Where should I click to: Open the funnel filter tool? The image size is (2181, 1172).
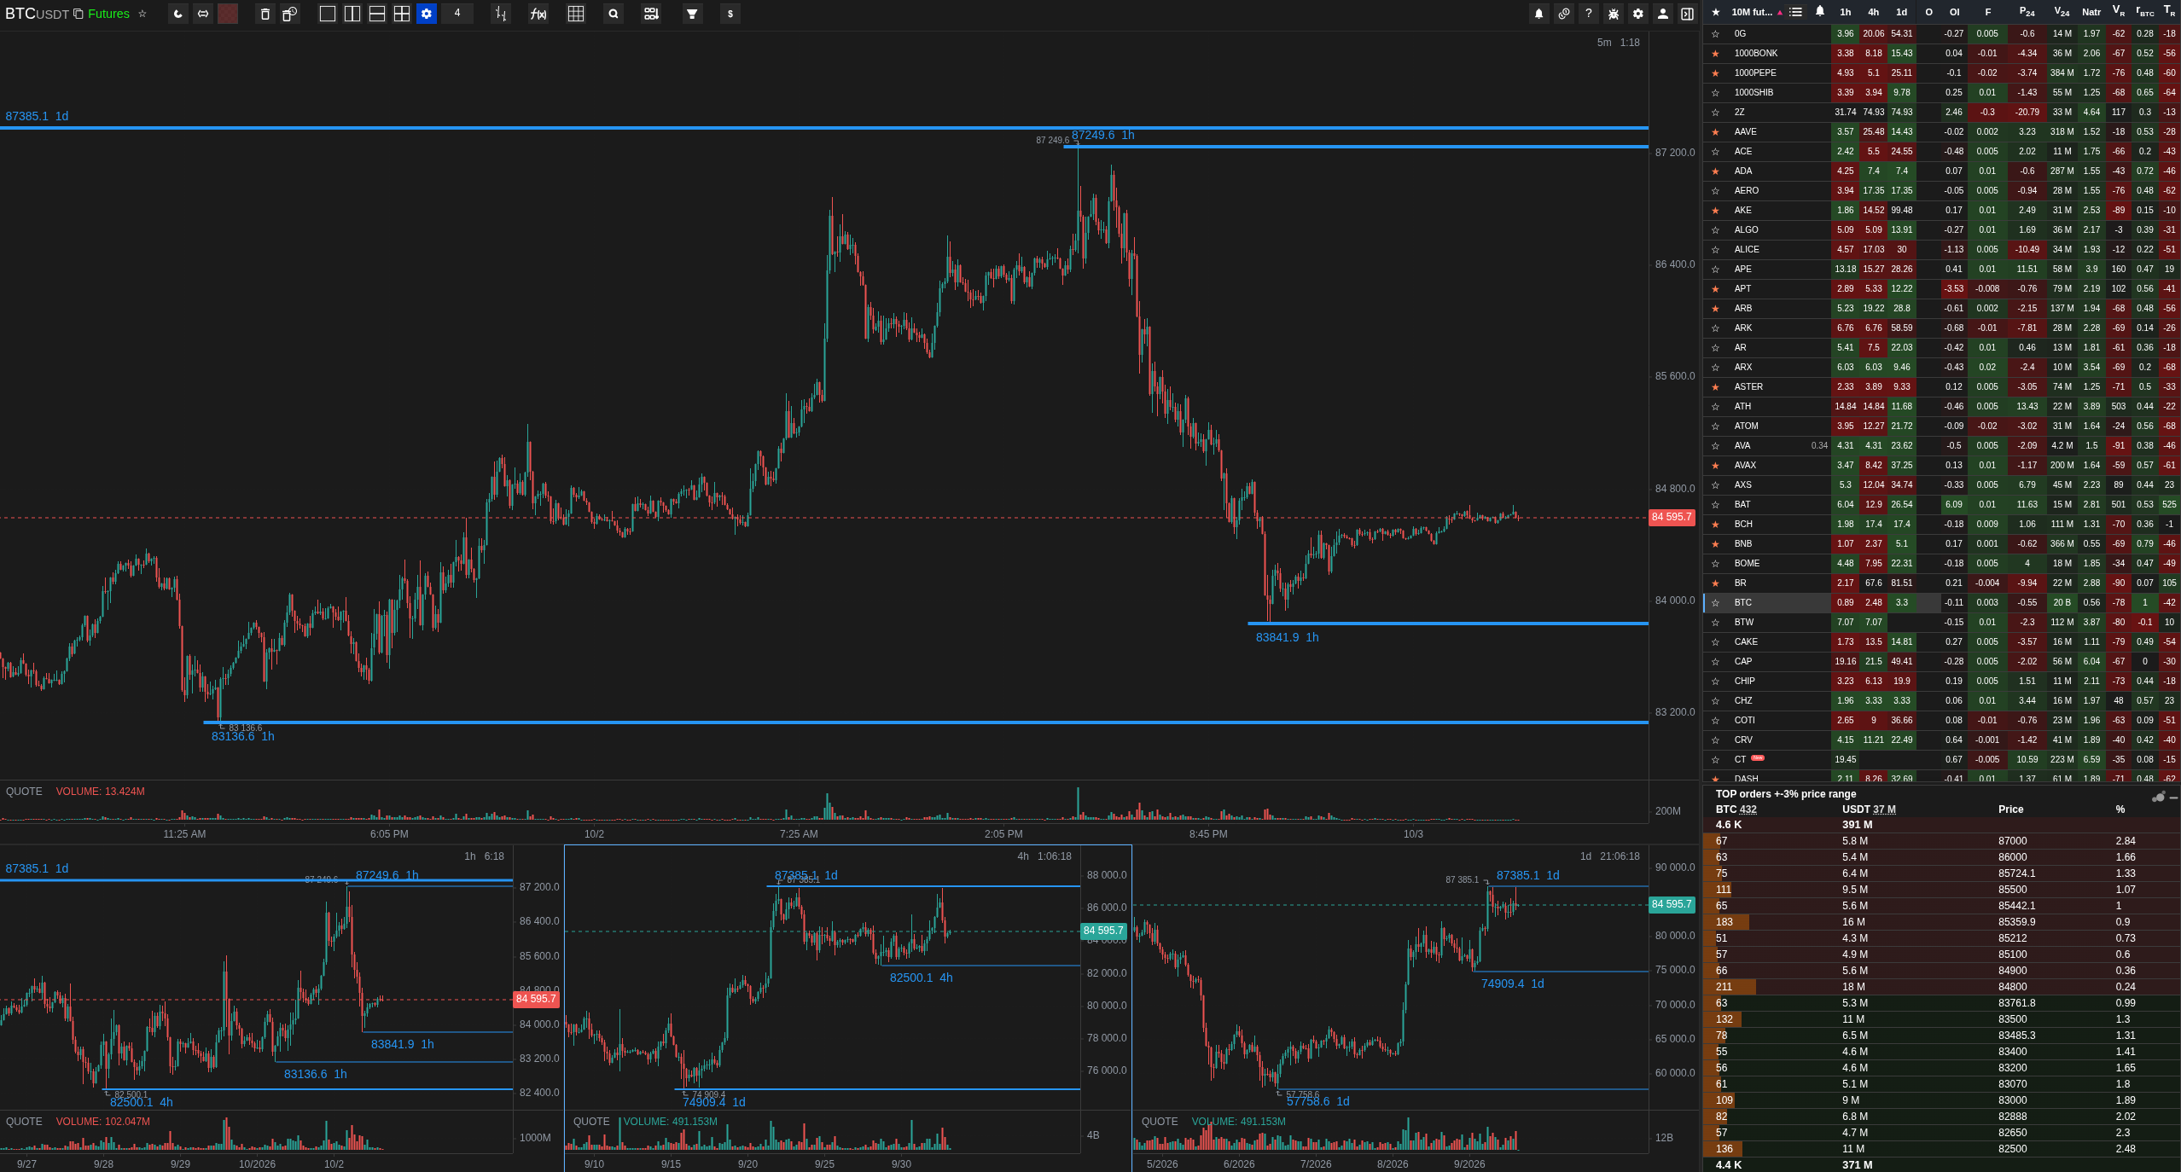pyautogui.click(x=692, y=14)
